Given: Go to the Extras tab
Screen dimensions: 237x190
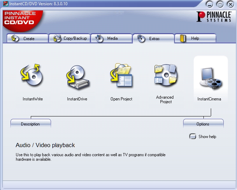Looking at the screenshot, I should 153,39.
